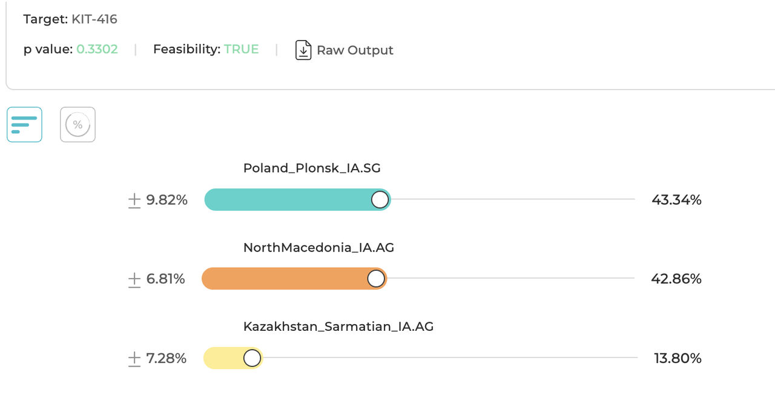Click the p value 0.3302
This screenshot has height=412, width=775.
tap(97, 50)
